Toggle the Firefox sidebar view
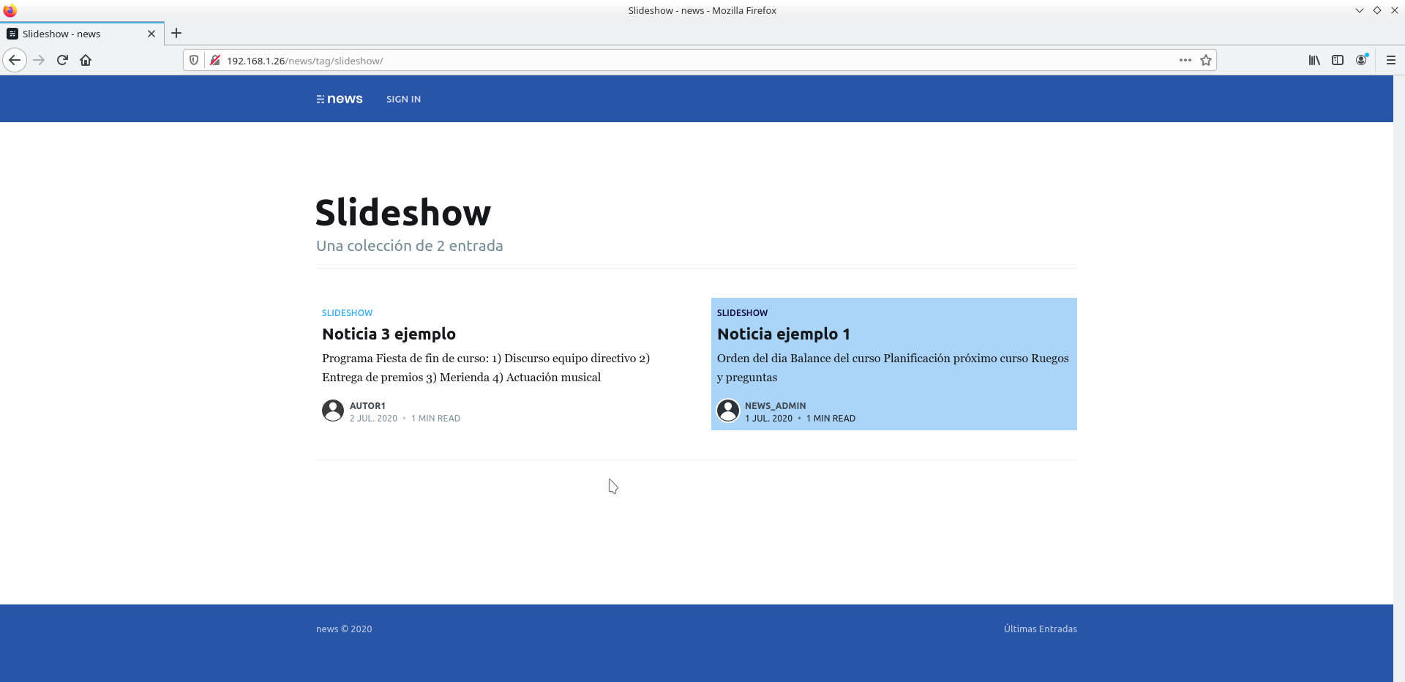The width and height of the screenshot is (1405, 682). [x=1338, y=60]
